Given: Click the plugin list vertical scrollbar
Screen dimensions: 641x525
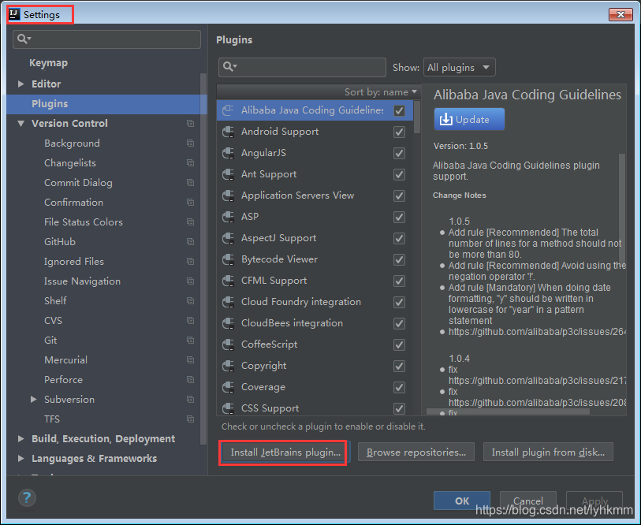Looking at the screenshot, I should point(417,117).
